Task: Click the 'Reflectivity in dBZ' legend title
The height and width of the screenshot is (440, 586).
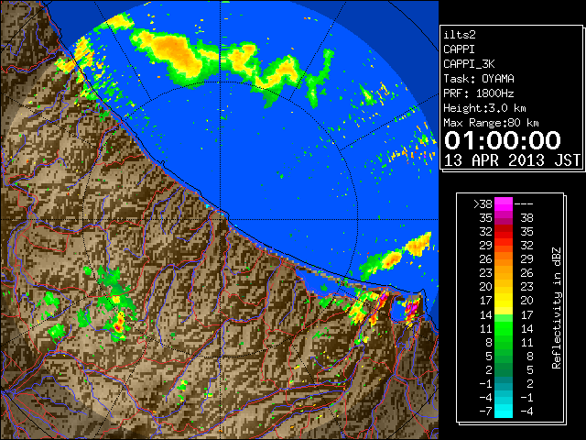Action: [x=556, y=308]
